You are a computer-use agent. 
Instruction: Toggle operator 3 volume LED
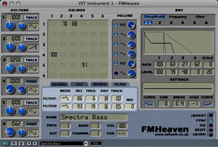tap(116, 44)
